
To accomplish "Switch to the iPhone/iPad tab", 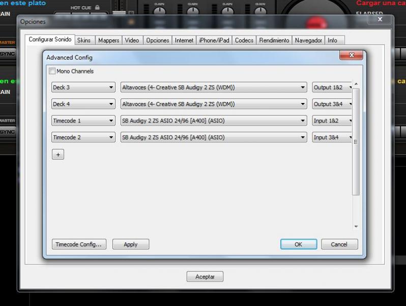I will pyautogui.click(x=214, y=40).
